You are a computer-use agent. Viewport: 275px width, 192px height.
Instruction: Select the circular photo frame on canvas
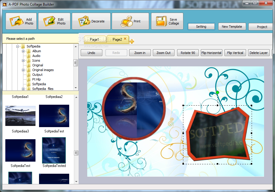[134, 109]
